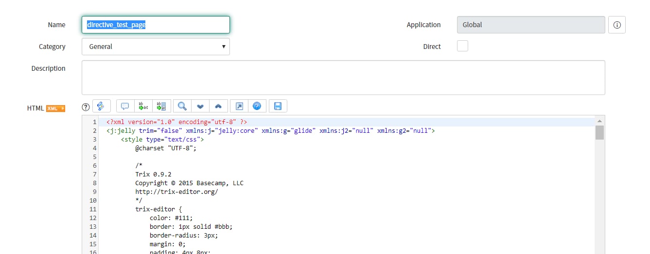This screenshot has width=650, height=254.
Task: Click the 'trix-editor {' selector line
Action: tap(158, 209)
